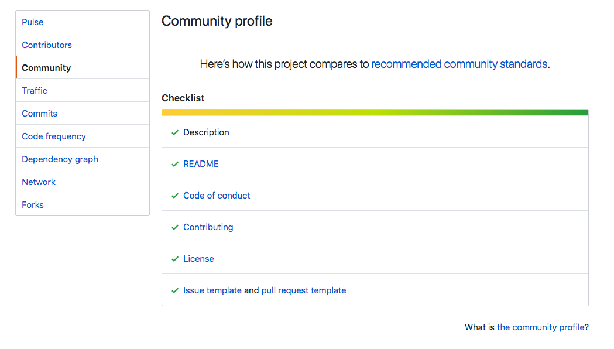Open the README file link

[x=201, y=164]
